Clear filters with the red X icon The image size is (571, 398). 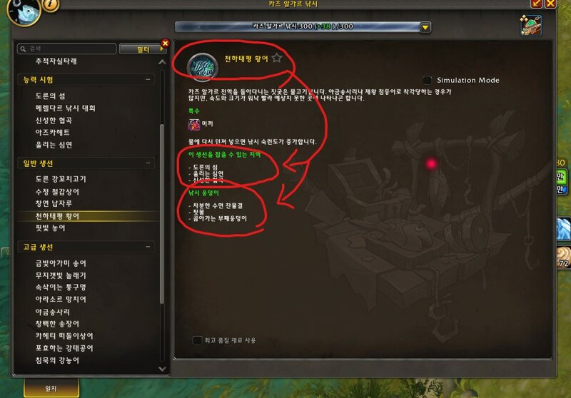(165, 44)
